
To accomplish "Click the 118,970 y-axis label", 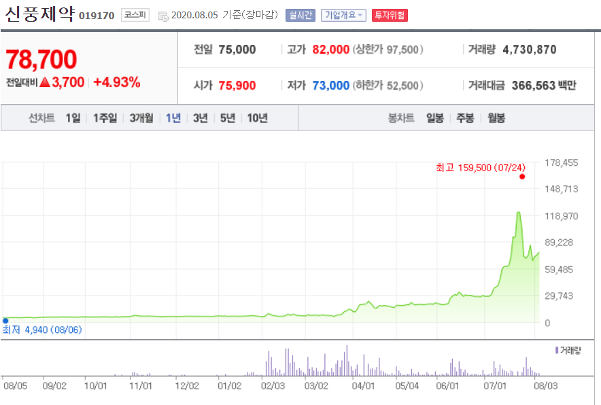I will [x=562, y=216].
